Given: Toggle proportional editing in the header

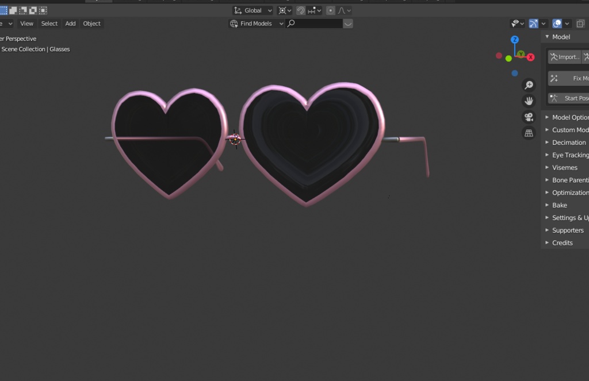Looking at the screenshot, I should click(330, 10).
